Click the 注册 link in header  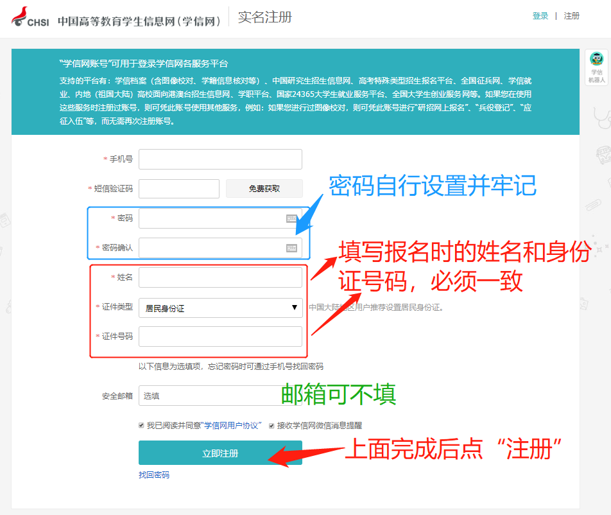click(572, 16)
